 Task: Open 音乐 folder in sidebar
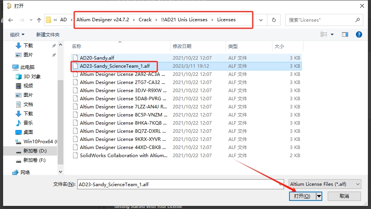(x=28, y=123)
